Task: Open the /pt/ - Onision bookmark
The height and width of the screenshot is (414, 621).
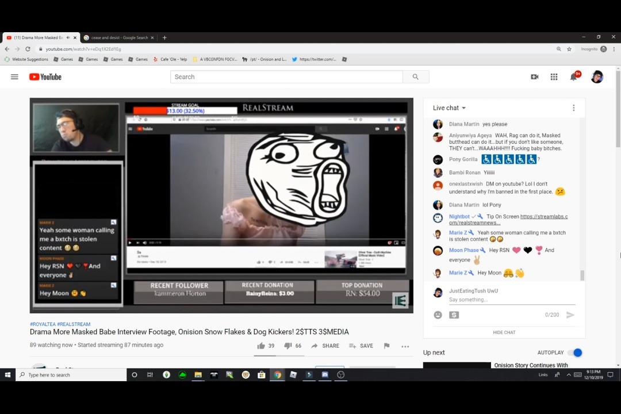Action: [264, 59]
